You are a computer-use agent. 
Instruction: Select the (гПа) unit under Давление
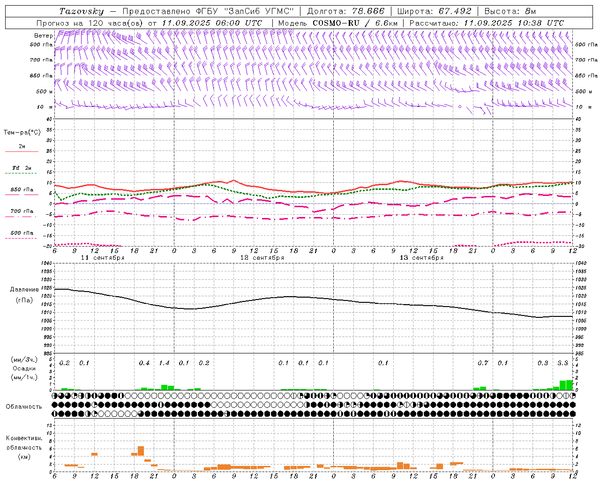[x=24, y=300]
